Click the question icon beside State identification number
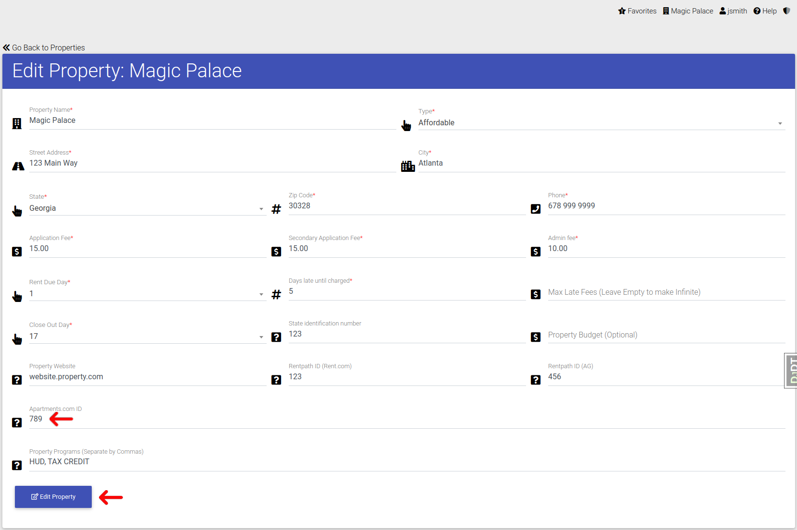This screenshot has width=797, height=530. (x=276, y=337)
